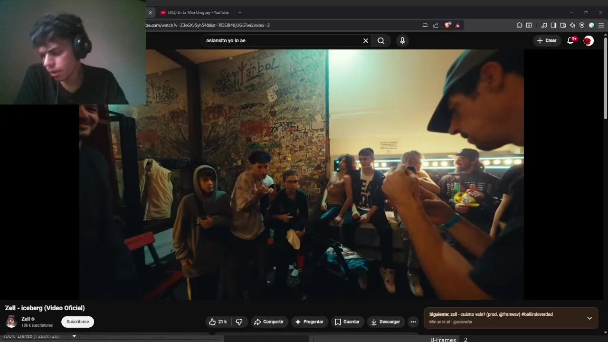Open the YouTube account avatar menu
This screenshot has width=608, height=342.
pyautogui.click(x=589, y=41)
